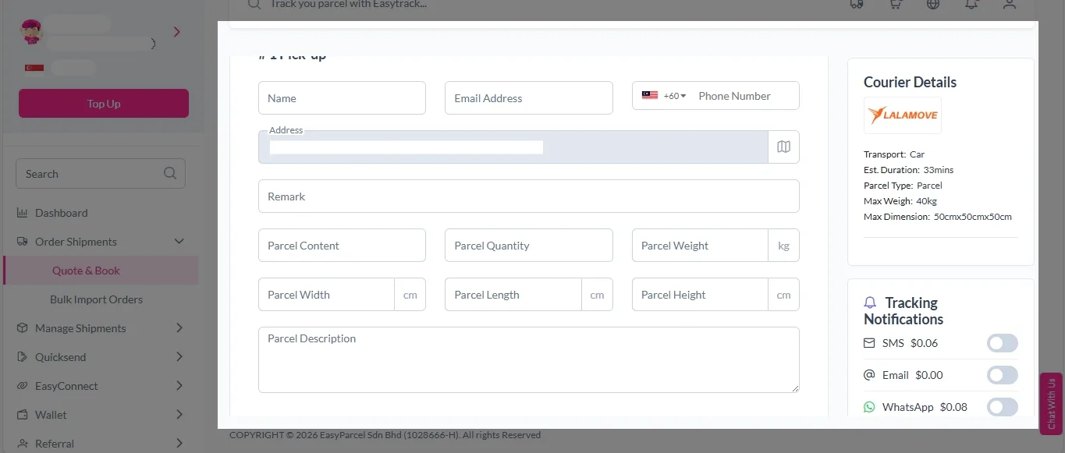1065x453 pixels.
Task: Click the map icon beside Address field
Action: pyautogui.click(x=783, y=147)
